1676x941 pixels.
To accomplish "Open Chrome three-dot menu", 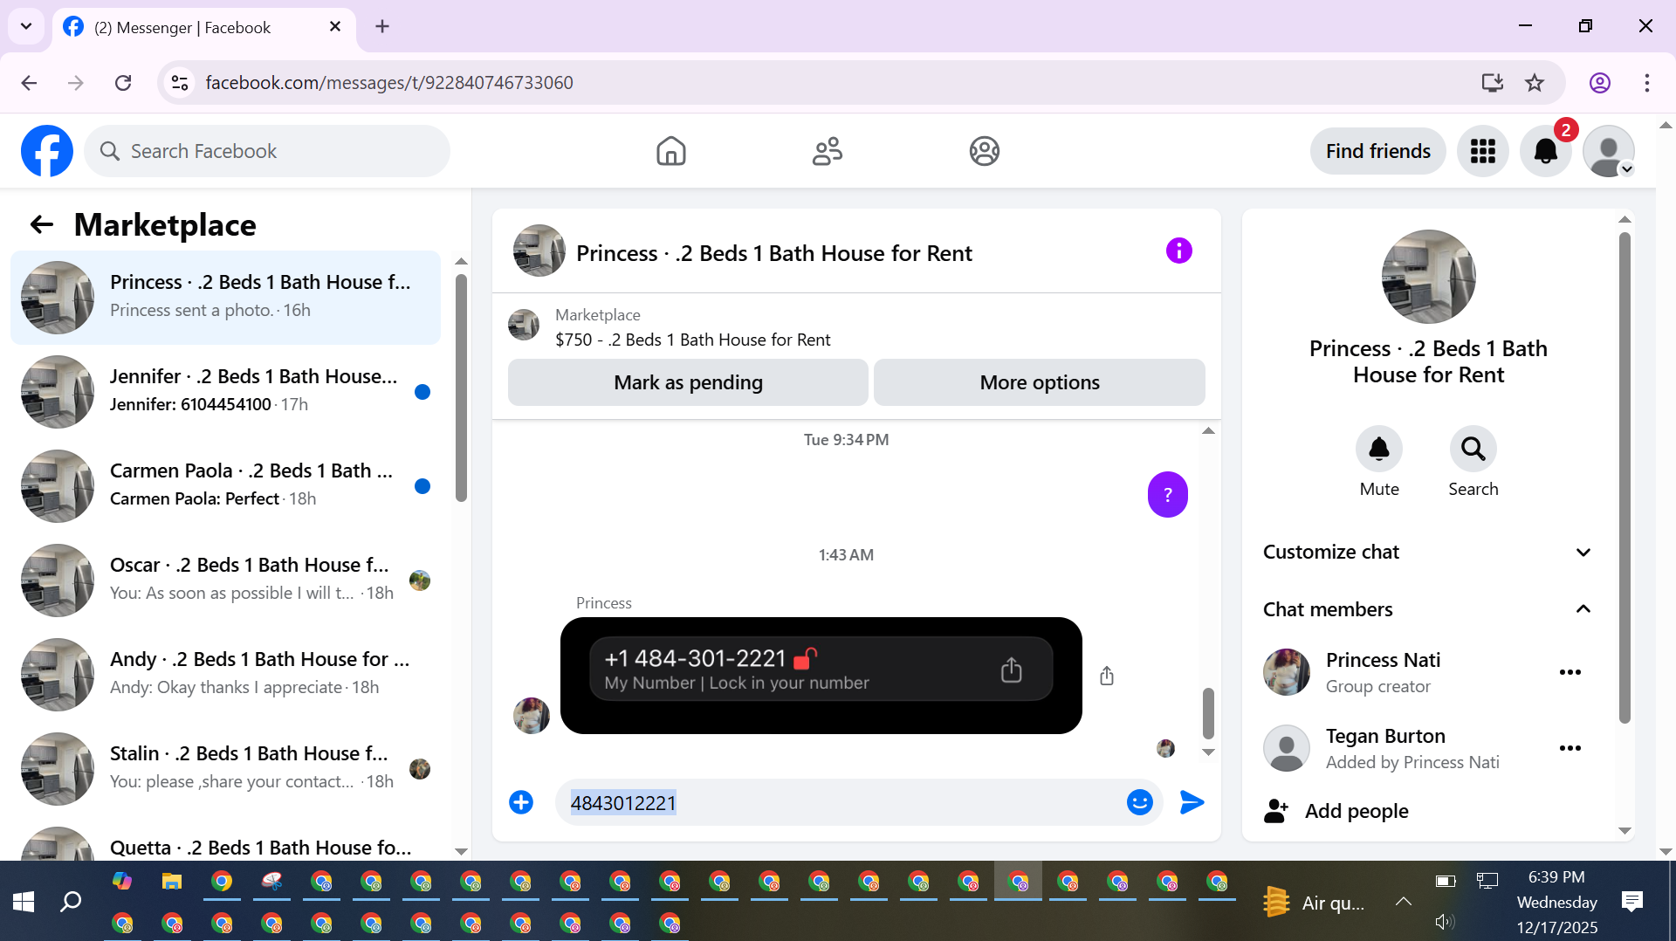I will pos(1646,83).
